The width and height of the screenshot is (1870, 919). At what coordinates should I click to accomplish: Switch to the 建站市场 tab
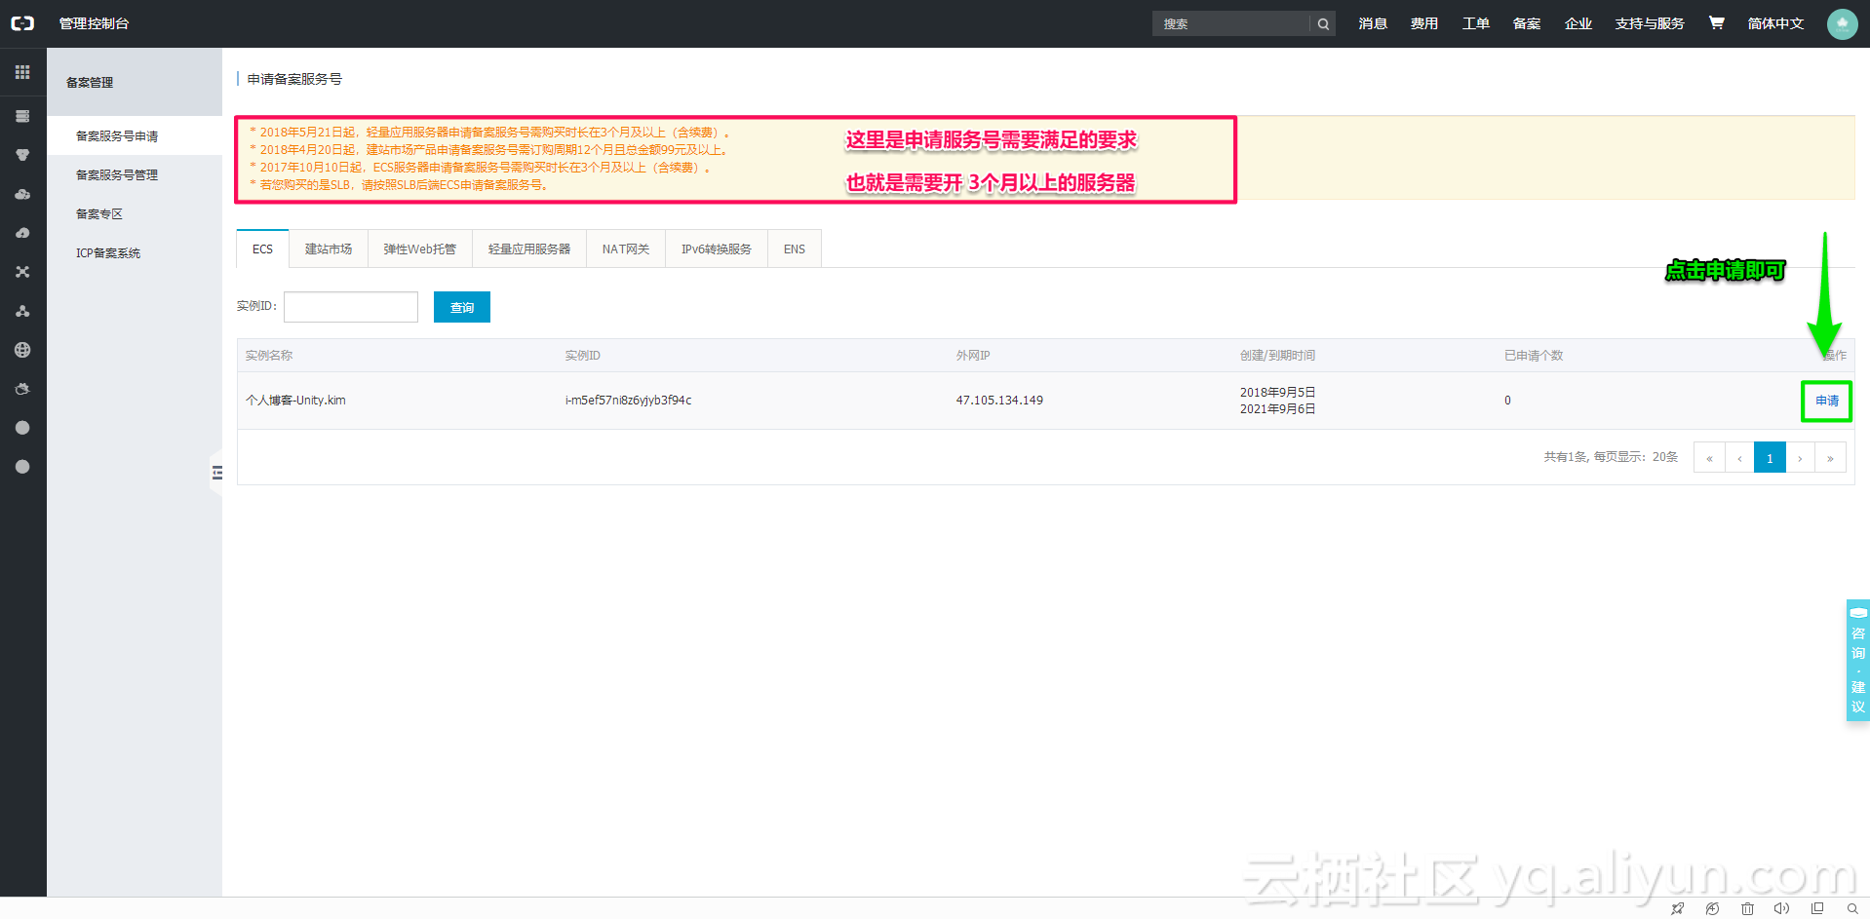pos(328,249)
